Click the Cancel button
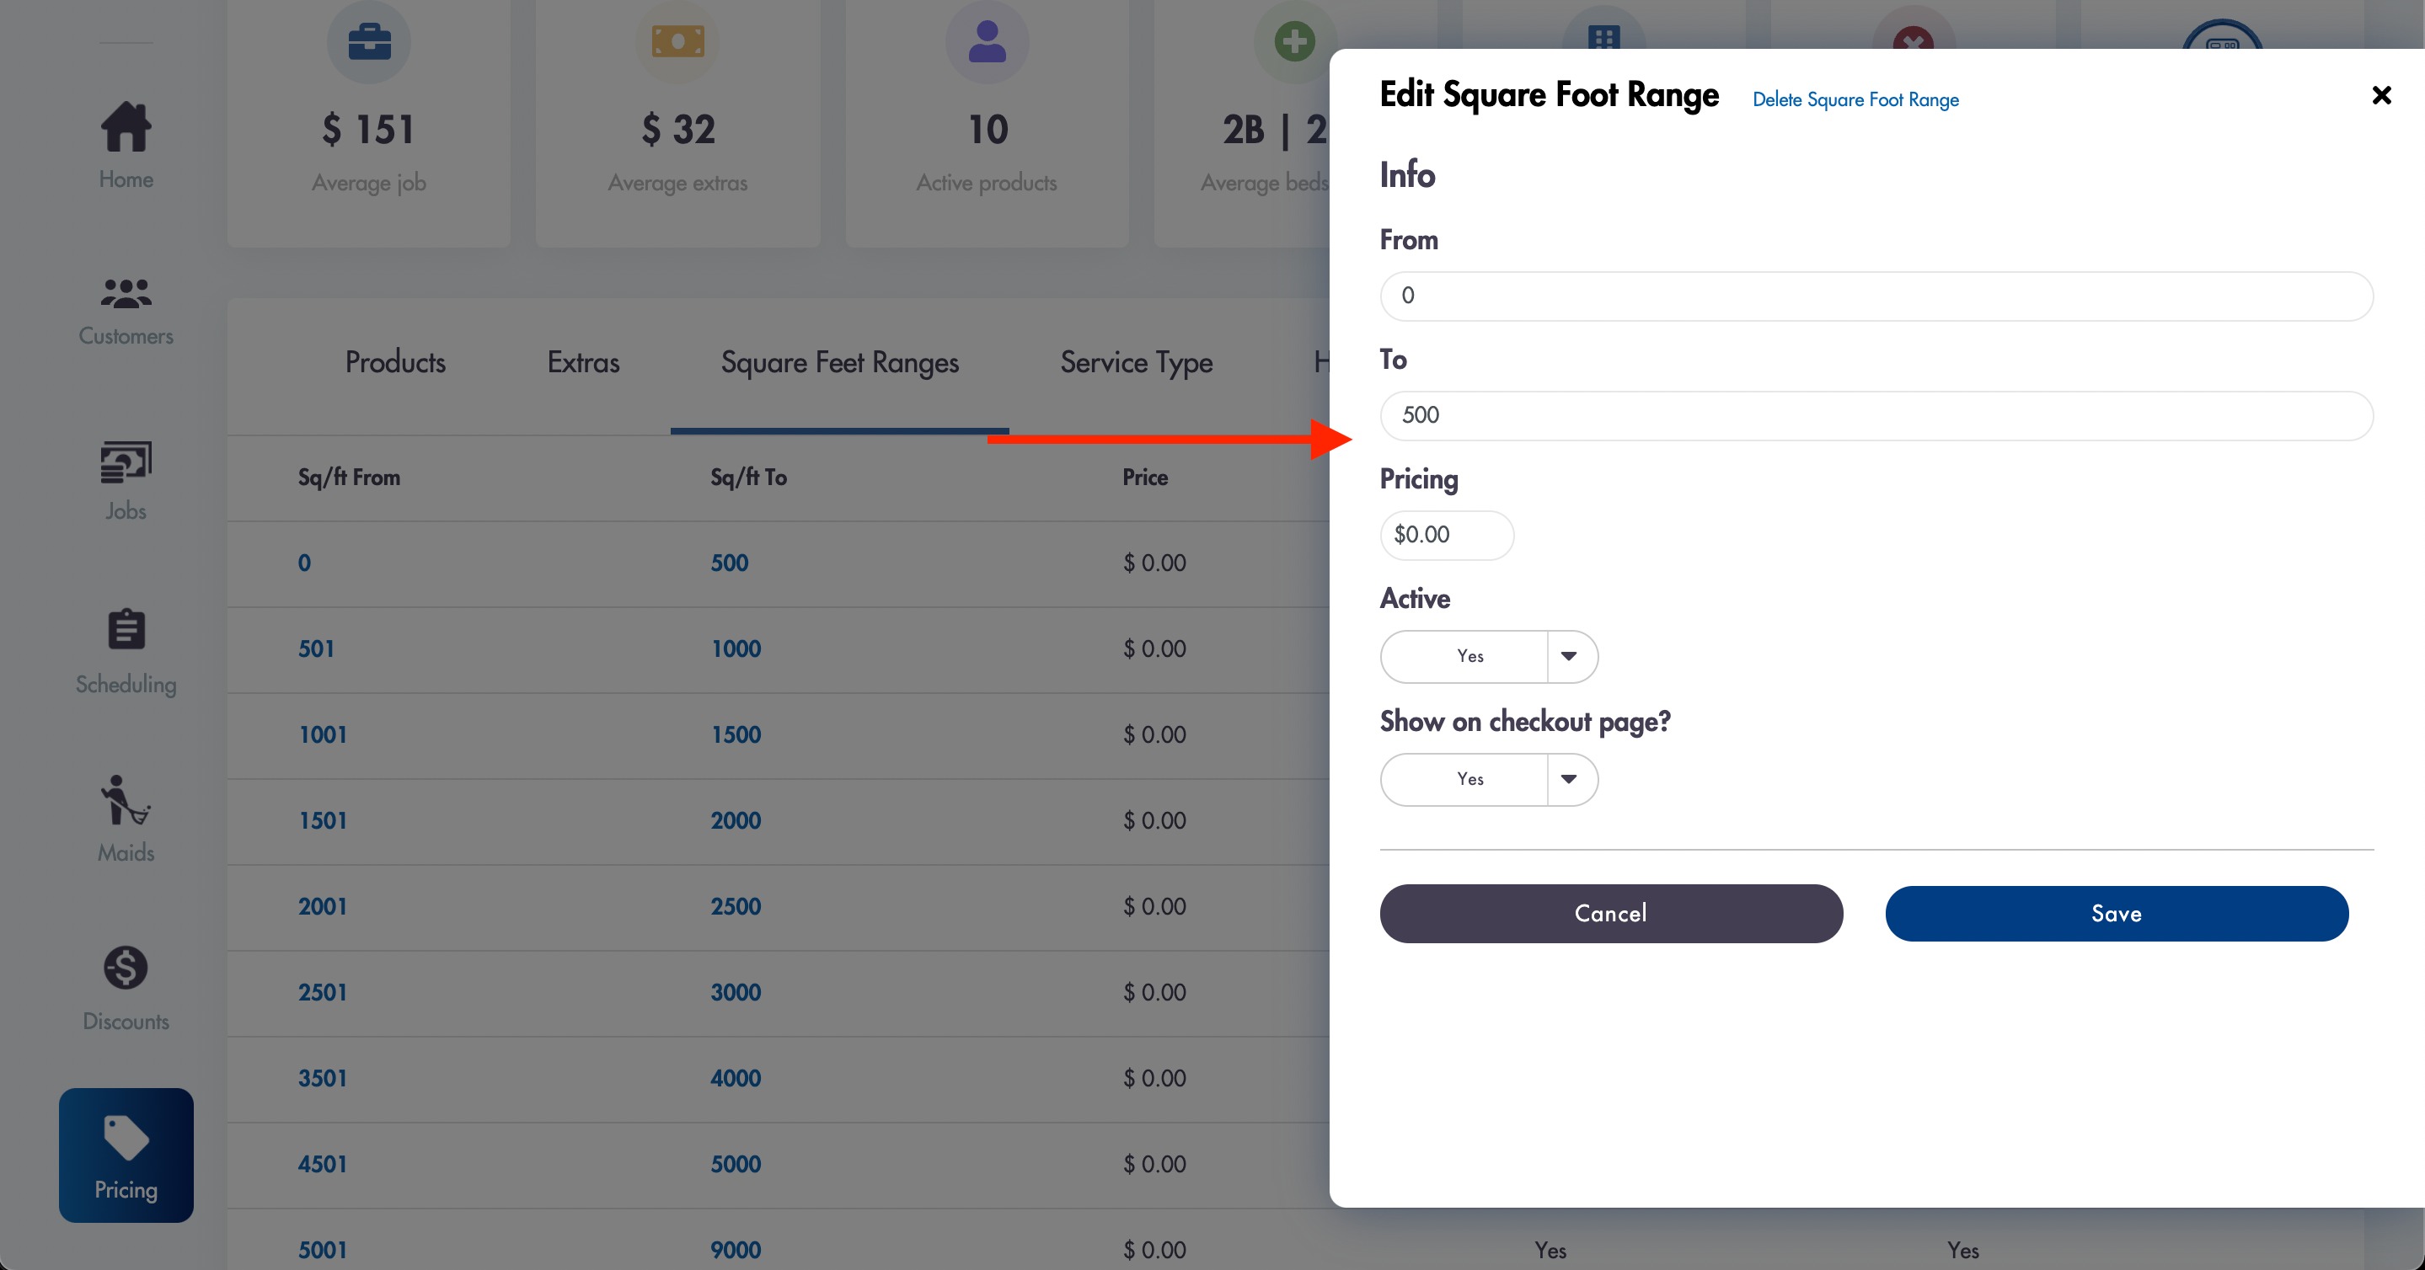Viewport: 2425px width, 1270px height. coord(1611,914)
